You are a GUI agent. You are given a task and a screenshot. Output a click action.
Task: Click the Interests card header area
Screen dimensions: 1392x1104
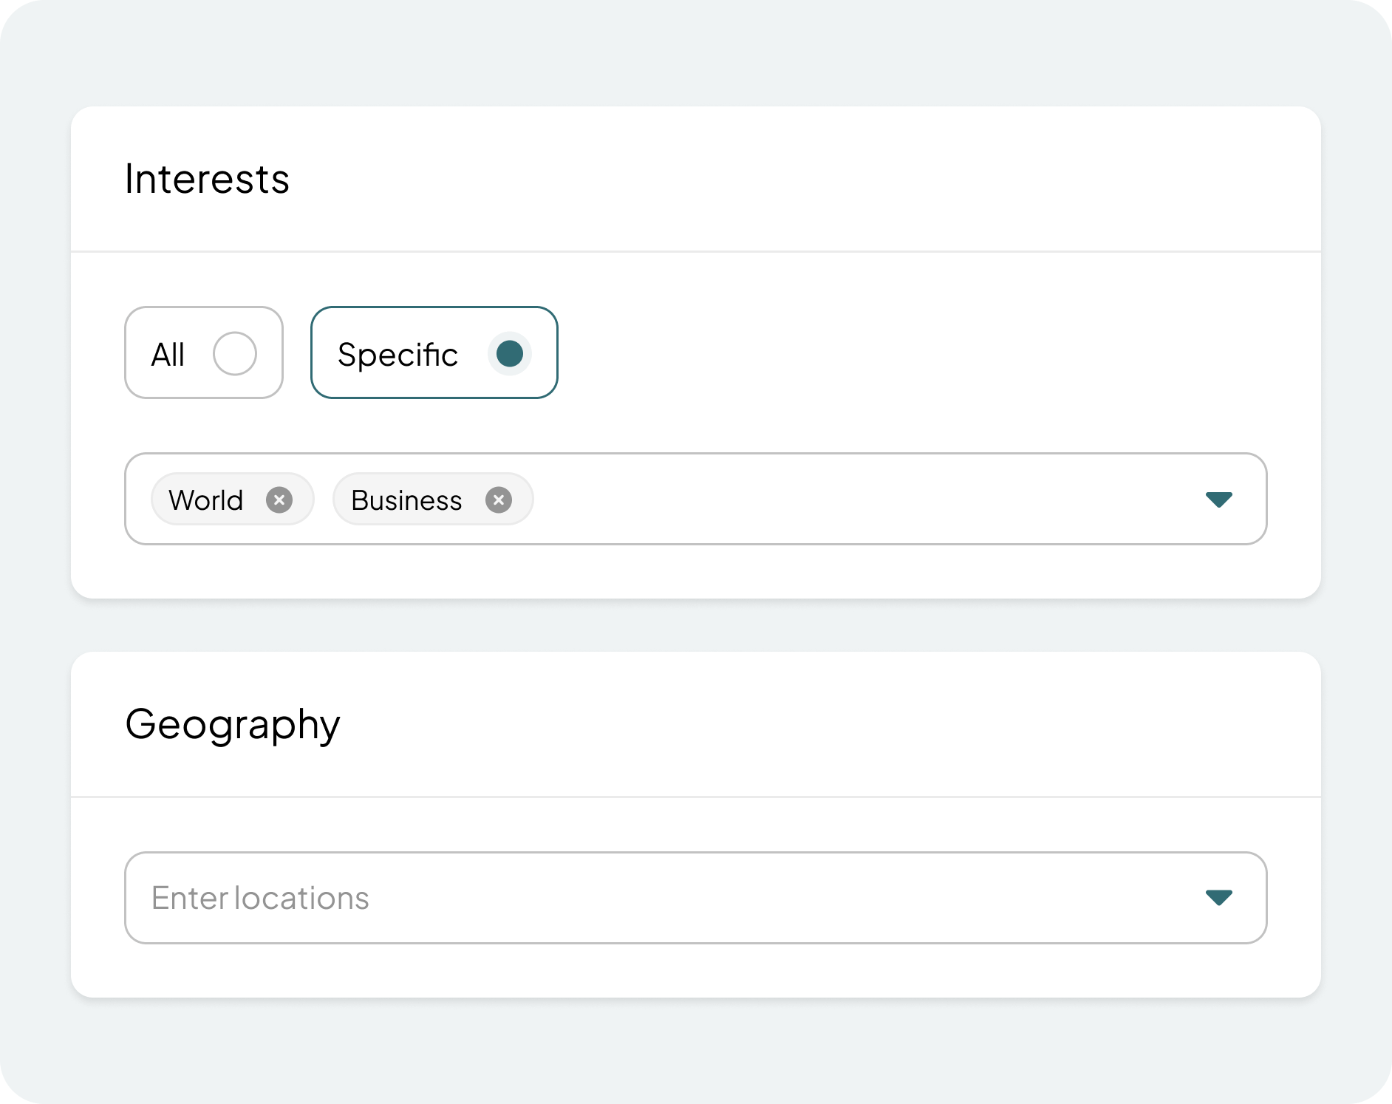(x=739, y=179)
